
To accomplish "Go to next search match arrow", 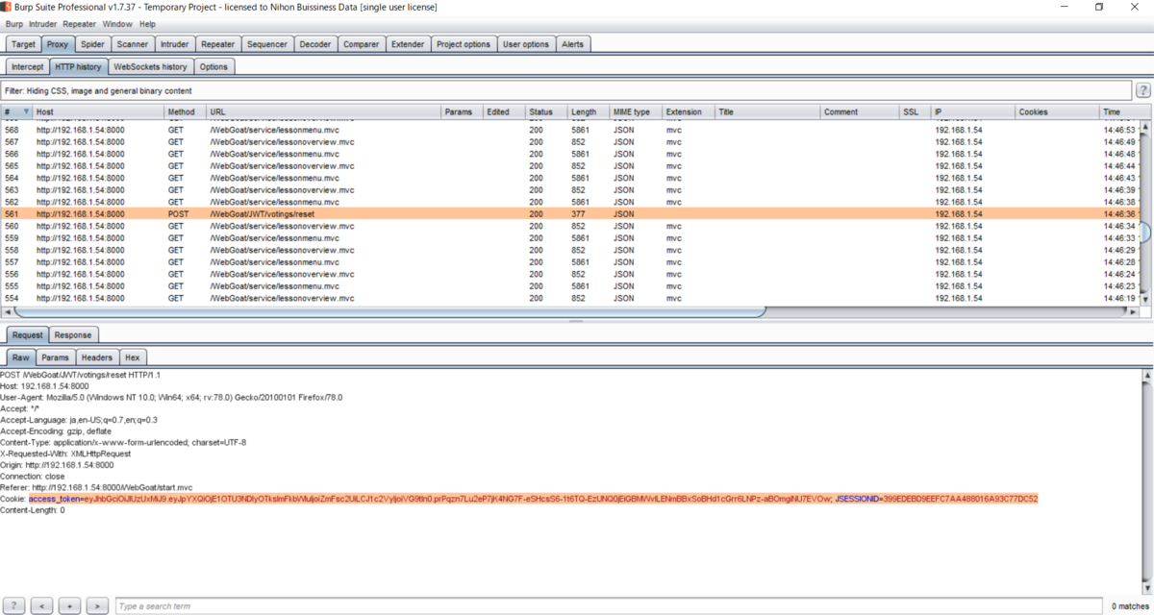I will pos(97,606).
